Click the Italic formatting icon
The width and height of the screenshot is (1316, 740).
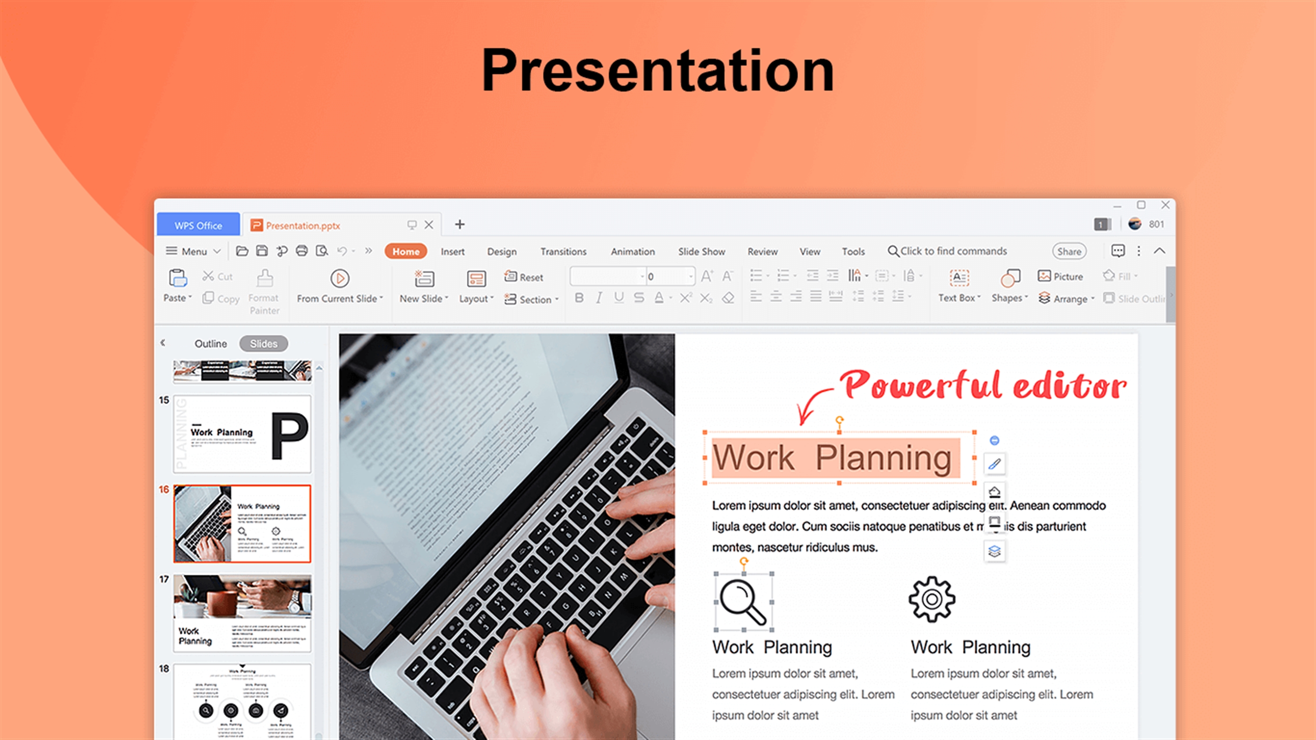click(x=599, y=298)
